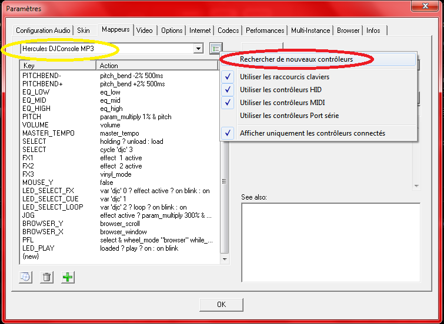Screen dimensions: 444x324
Task: Open the Hercules DJConsole MP3 dropdown
Action: pos(198,49)
